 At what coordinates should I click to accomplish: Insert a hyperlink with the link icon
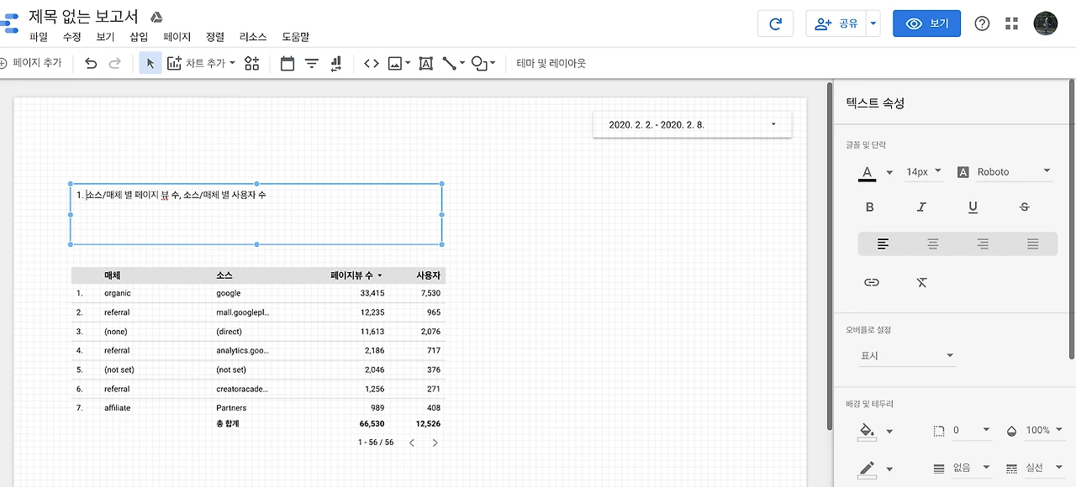(872, 282)
